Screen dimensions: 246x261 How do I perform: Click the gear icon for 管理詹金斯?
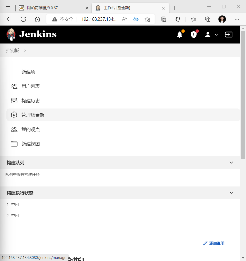coord(14,115)
